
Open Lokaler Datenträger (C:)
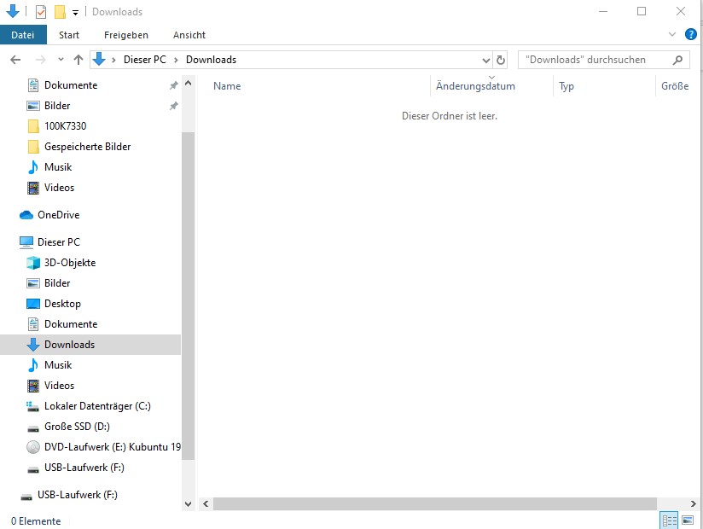tap(97, 406)
